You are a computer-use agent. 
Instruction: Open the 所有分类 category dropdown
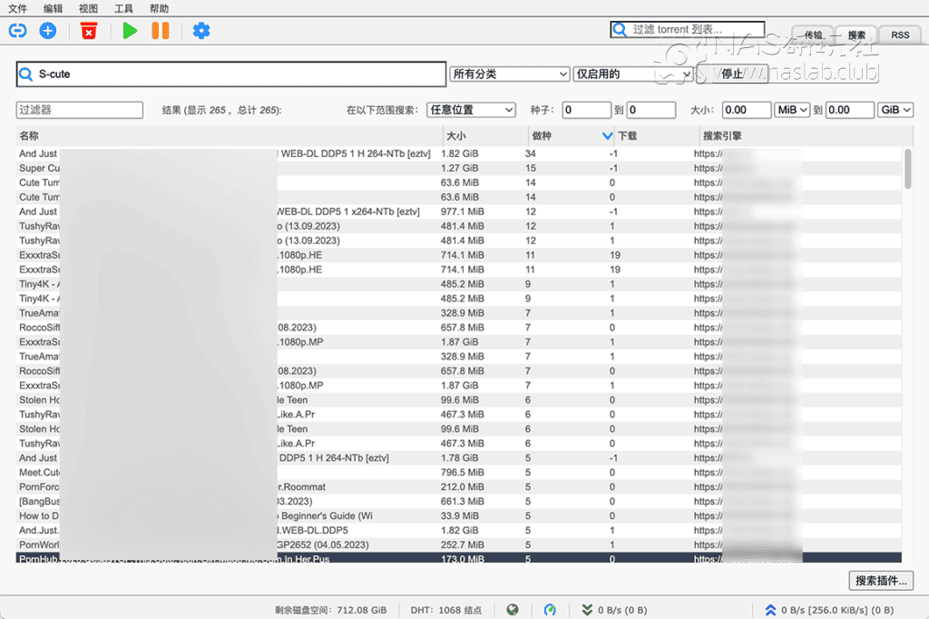pos(509,74)
